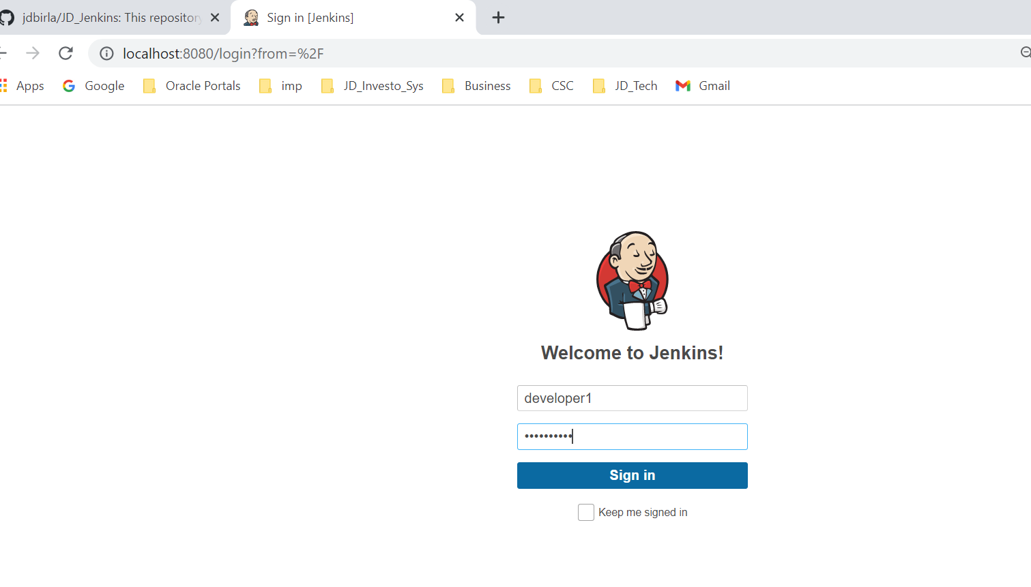Screen dimensions: 1031x587
Task: Click the forward navigation arrow
Action: pos(33,53)
